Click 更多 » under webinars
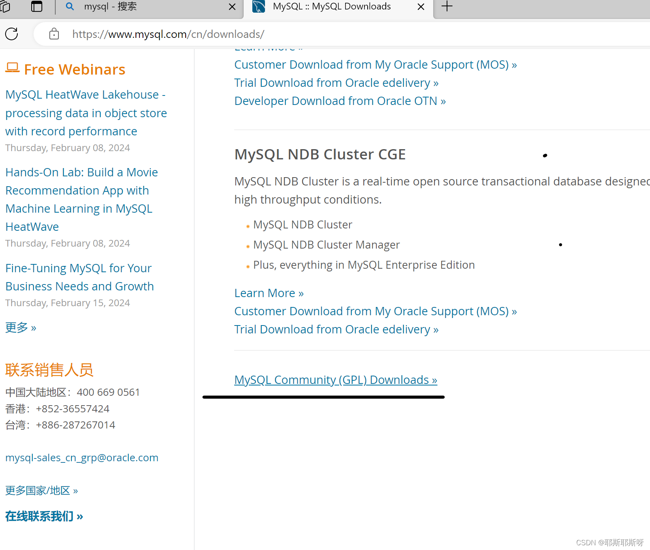Viewport: 650px width, 550px height. click(x=21, y=327)
